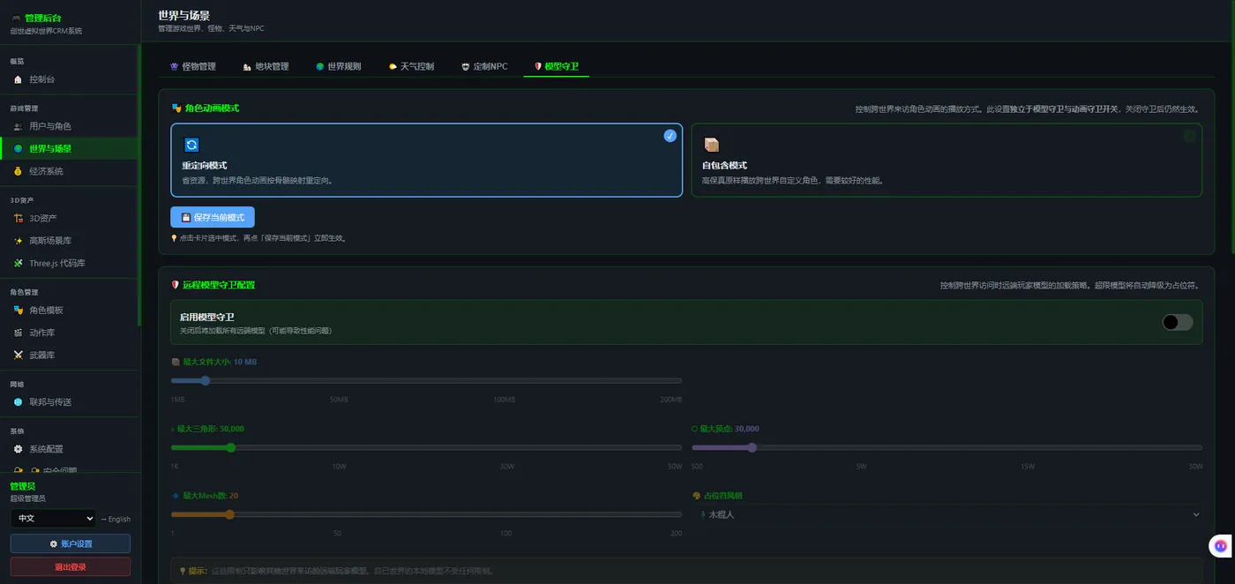Click the 联邦与传送 globe icon
The height and width of the screenshot is (584, 1235).
pos(18,402)
